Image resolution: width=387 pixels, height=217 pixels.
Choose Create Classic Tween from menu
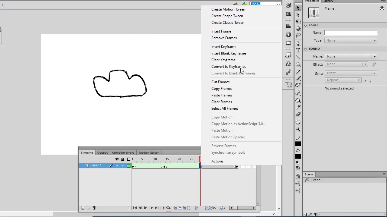228,23
